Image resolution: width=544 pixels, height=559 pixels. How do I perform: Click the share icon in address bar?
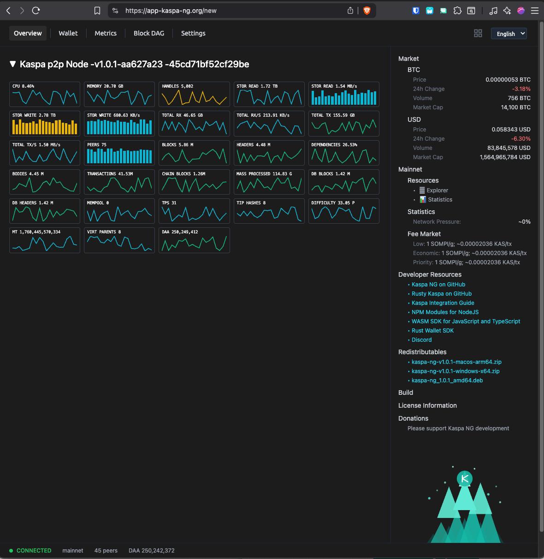350,11
